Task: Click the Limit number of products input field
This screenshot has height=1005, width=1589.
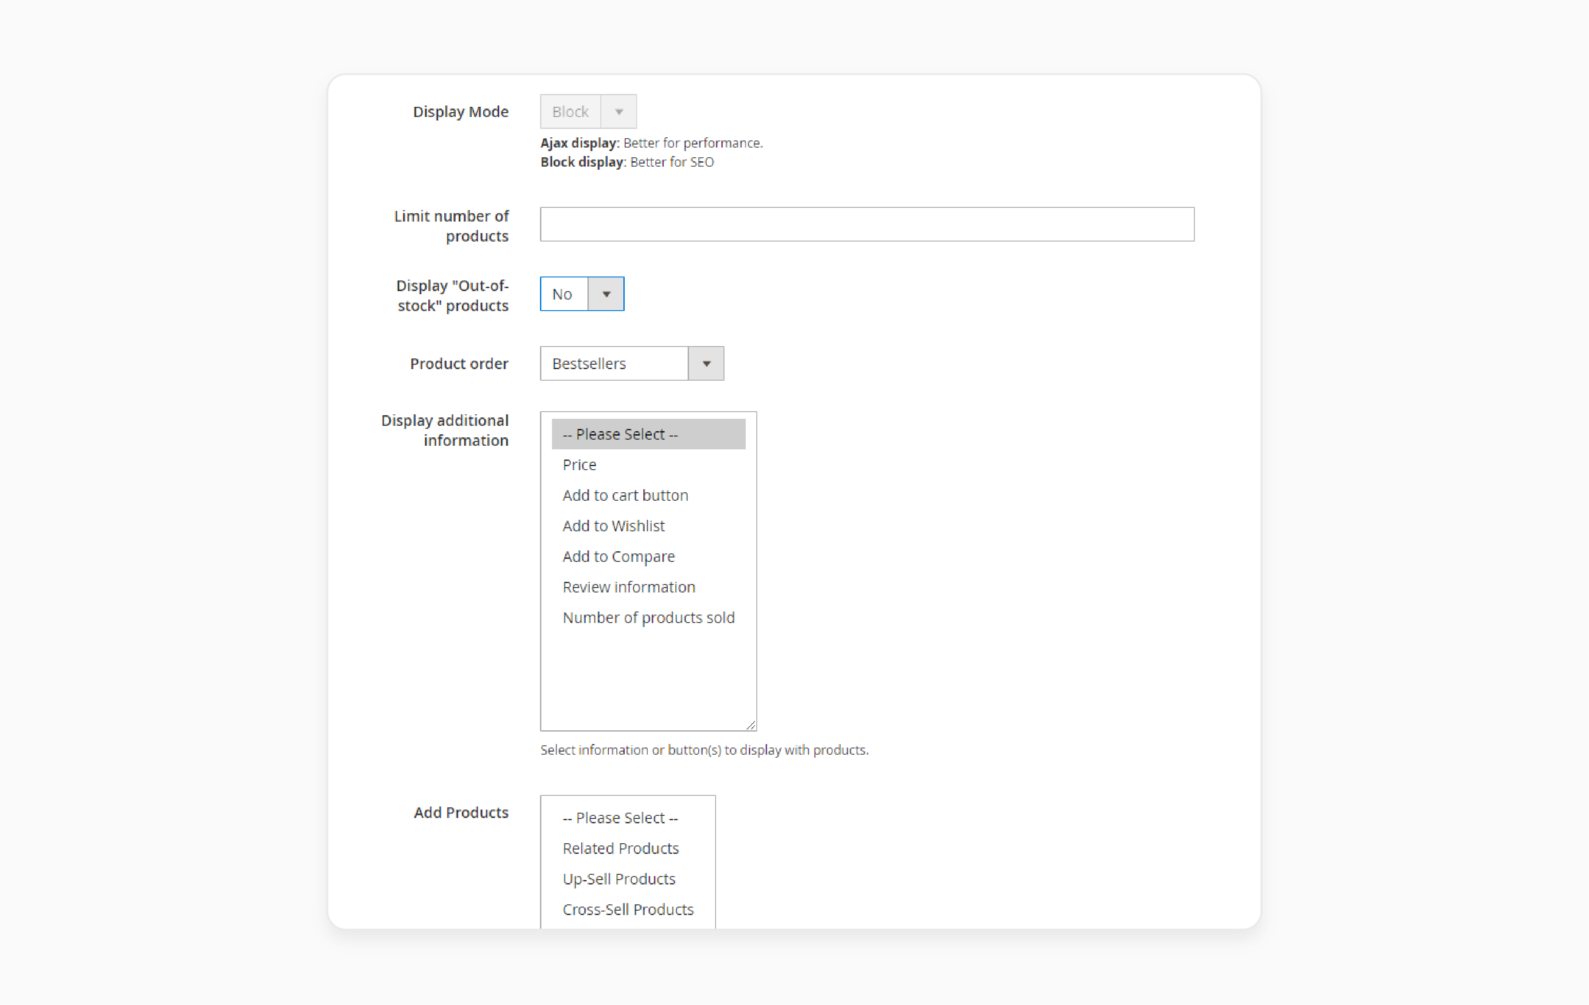Action: point(867,224)
